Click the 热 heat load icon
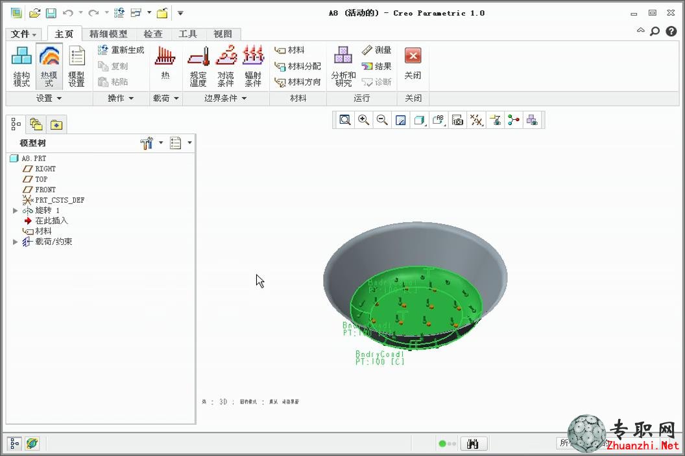Screen dimensions: 685x456 165,63
